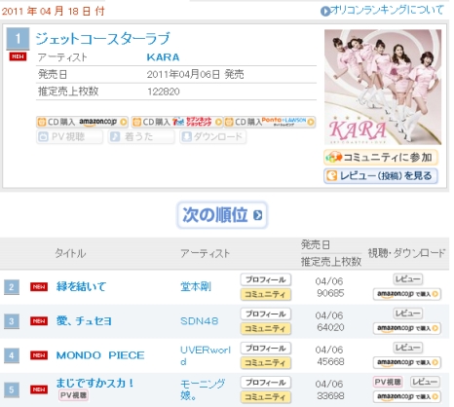Open コミュニティ for UVERworld
The height and width of the screenshot is (407, 454).
pos(266,363)
